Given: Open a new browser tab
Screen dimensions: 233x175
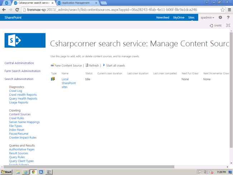Looking at the screenshot, I should (104, 3).
